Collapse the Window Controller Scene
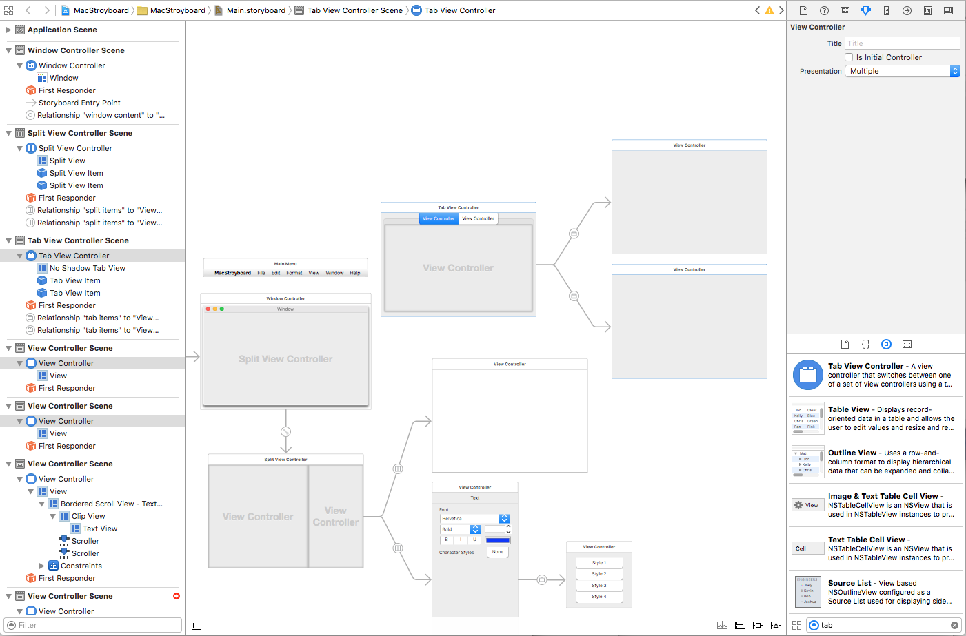This screenshot has height=636, width=966. [x=8, y=50]
